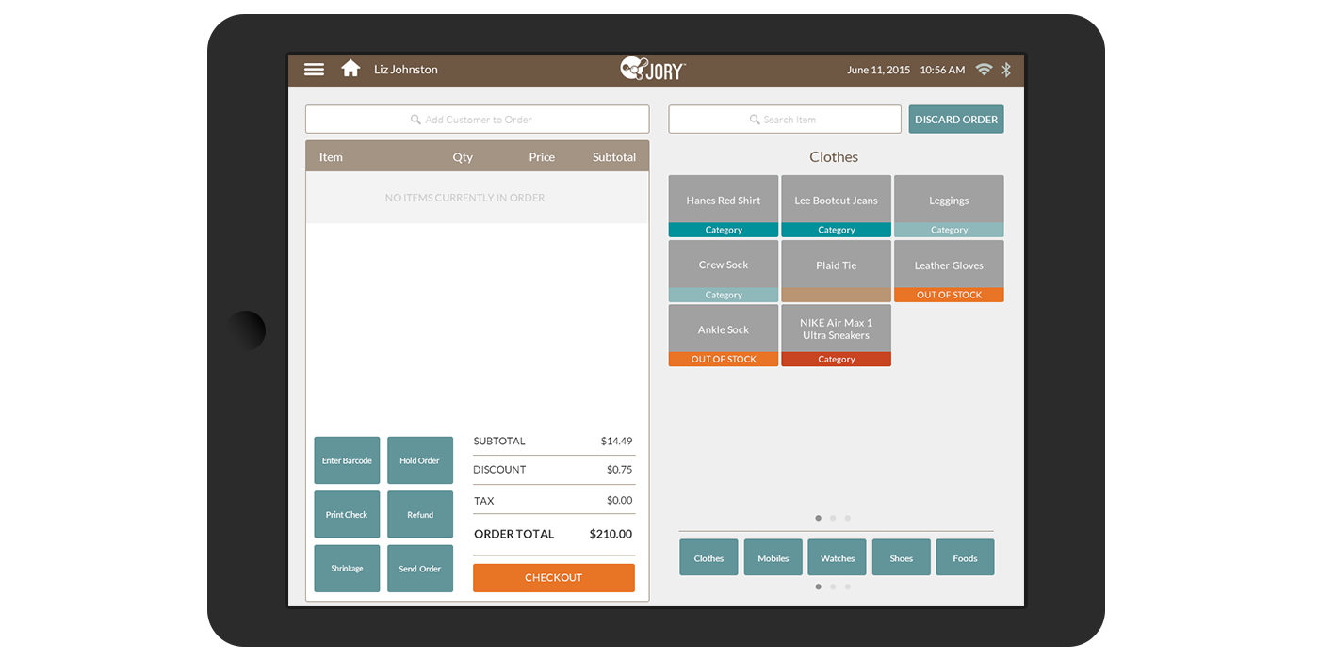This screenshot has height=659, width=1319.
Task: Click the Add Customer to Order field
Action: (x=477, y=119)
